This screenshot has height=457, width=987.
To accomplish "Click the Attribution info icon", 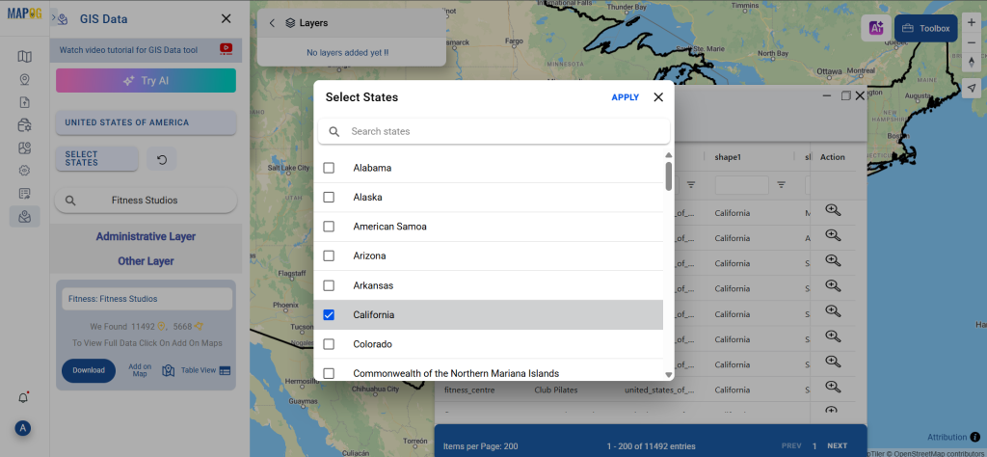I will click(974, 437).
